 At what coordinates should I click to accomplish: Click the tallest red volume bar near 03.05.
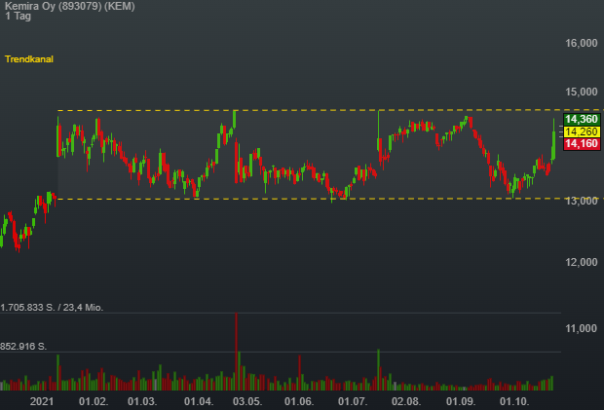(236, 352)
